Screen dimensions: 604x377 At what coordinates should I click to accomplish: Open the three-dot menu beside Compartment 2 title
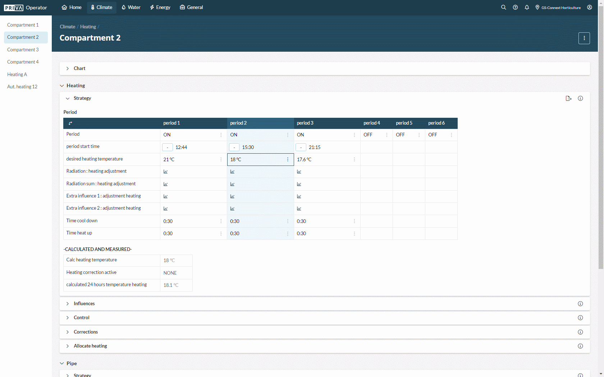(x=584, y=38)
